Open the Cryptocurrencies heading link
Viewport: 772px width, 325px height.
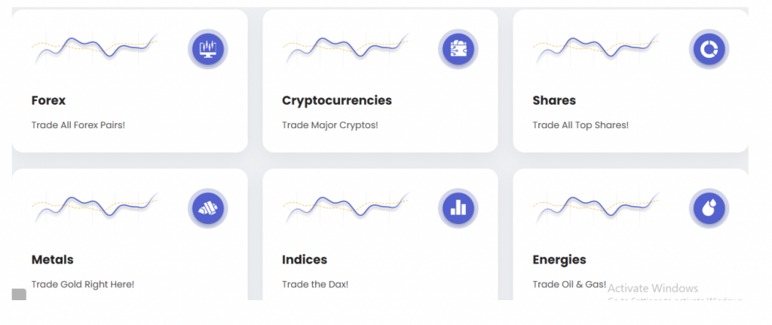tap(336, 100)
